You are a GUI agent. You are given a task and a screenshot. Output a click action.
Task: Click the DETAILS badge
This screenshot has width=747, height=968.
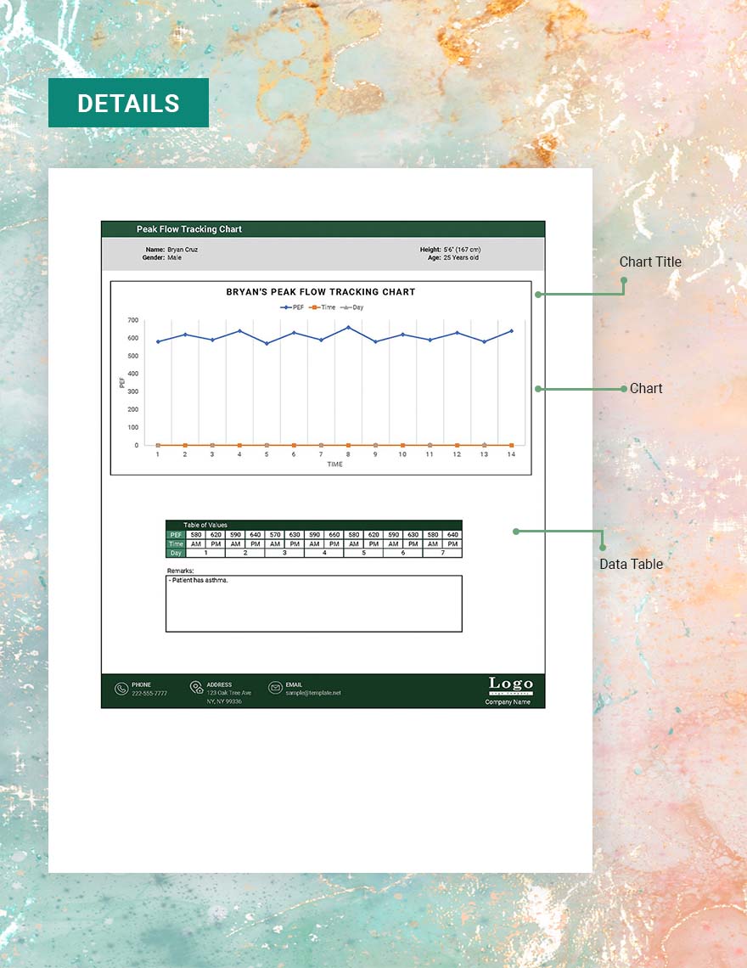point(128,103)
